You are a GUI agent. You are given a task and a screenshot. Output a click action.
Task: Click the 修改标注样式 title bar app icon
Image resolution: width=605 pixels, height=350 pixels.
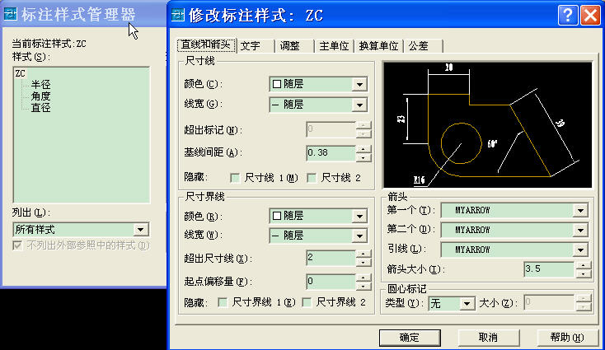pyautogui.click(x=178, y=15)
